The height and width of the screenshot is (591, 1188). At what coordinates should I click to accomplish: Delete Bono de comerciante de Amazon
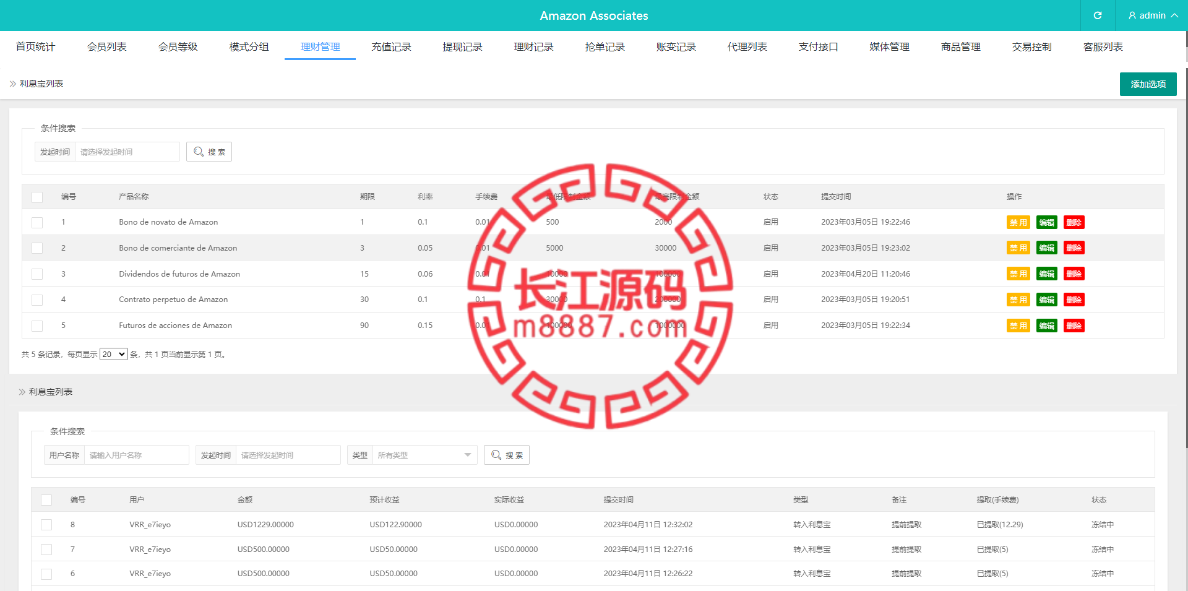(x=1074, y=248)
